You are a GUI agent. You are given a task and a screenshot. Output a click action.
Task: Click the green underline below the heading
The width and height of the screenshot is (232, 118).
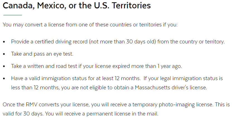pos(13,15)
